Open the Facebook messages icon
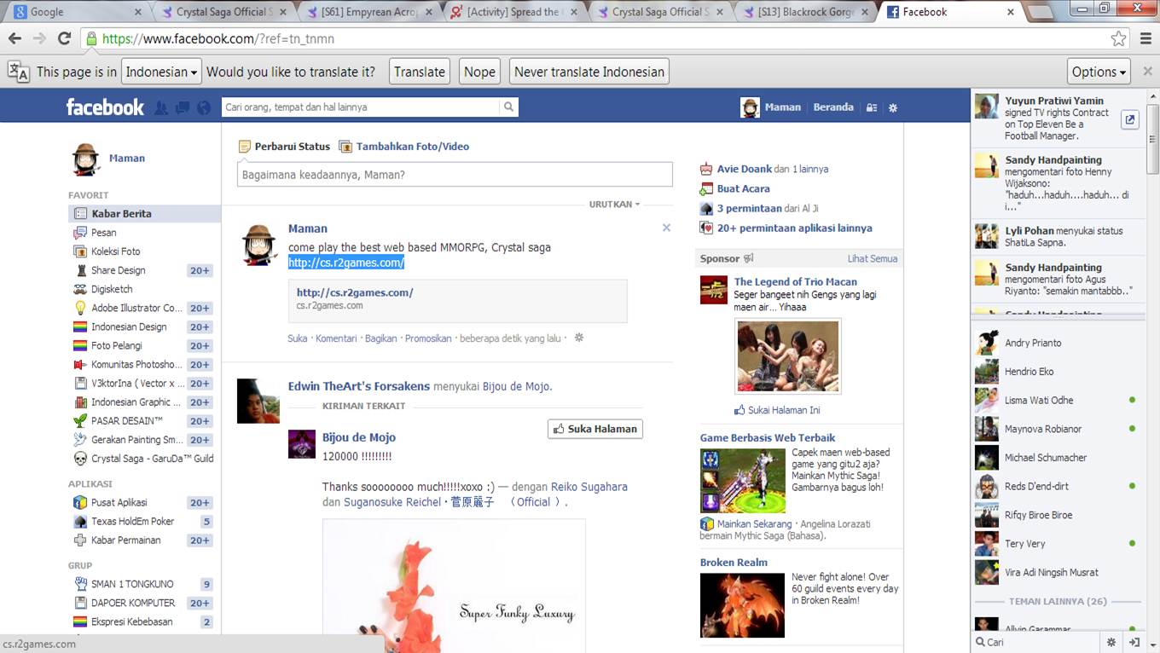The height and width of the screenshot is (653, 1160). (x=183, y=108)
